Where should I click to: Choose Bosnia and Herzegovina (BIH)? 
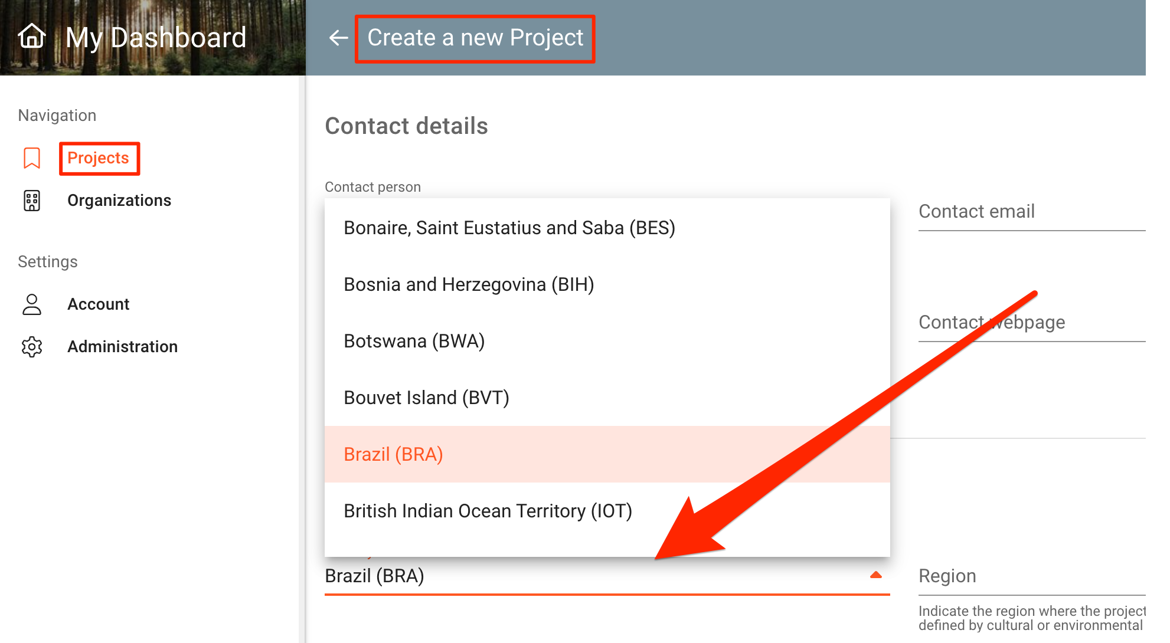pos(469,284)
